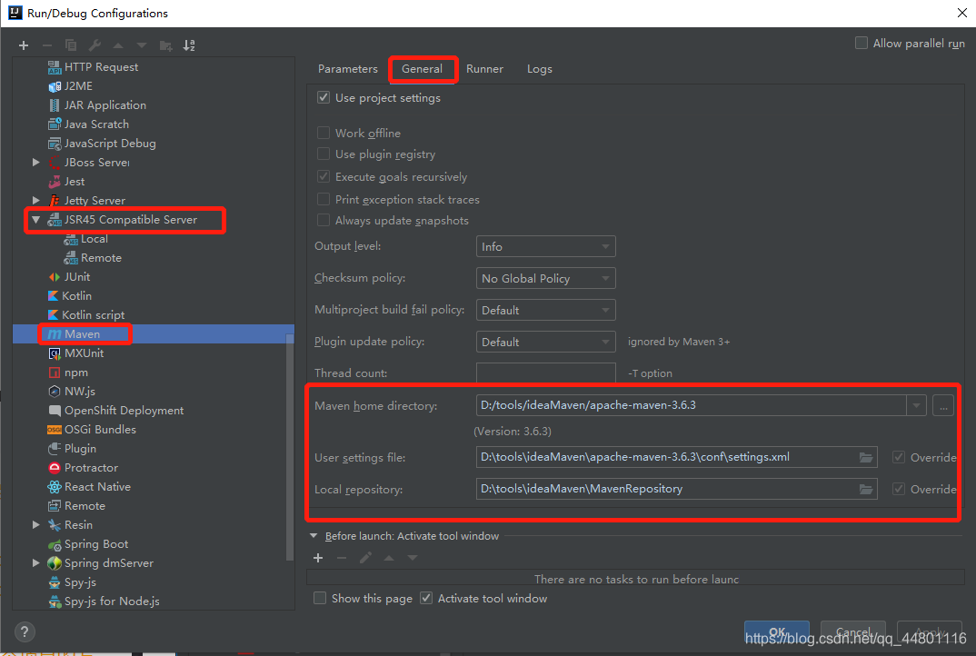The height and width of the screenshot is (656, 976).
Task: Open help question mark button
Action: pyautogui.click(x=25, y=632)
